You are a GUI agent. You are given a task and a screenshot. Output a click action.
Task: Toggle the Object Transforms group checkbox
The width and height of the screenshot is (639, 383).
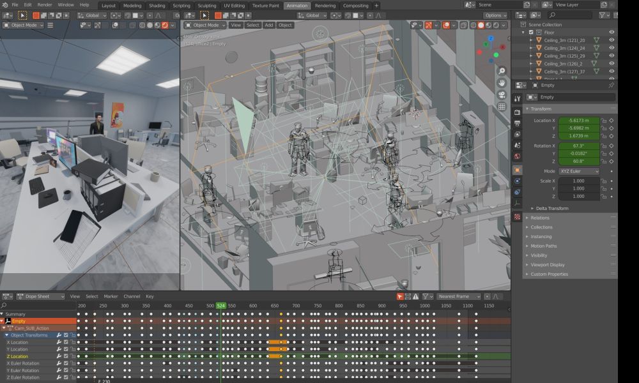tap(66, 335)
